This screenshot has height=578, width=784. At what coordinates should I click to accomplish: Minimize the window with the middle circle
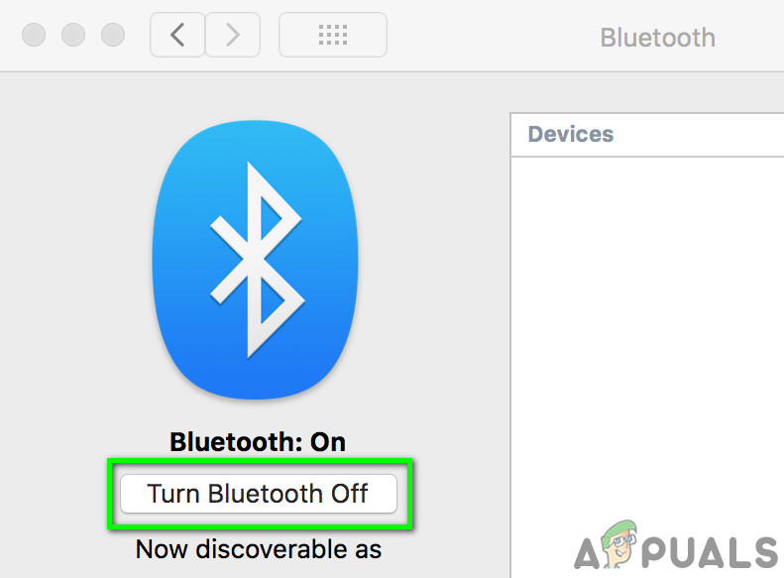coord(73,35)
